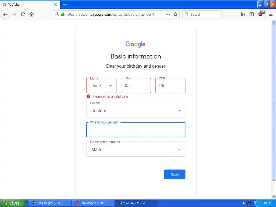276x207 pixels.
Task: Click the Day field containing 05
Action: pyautogui.click(x=136, y=85)
